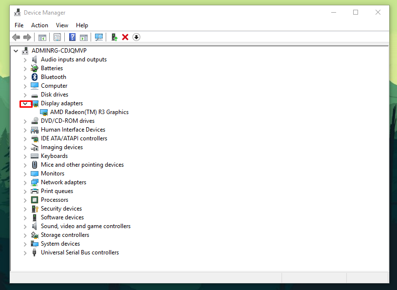
Task: Click the Print queues printer icon
Action: click(35, 191)
